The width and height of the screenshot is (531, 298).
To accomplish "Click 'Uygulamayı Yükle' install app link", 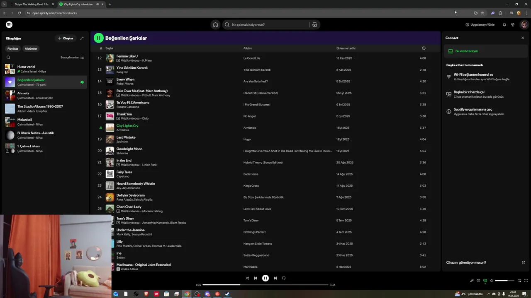I will point(480,25).
